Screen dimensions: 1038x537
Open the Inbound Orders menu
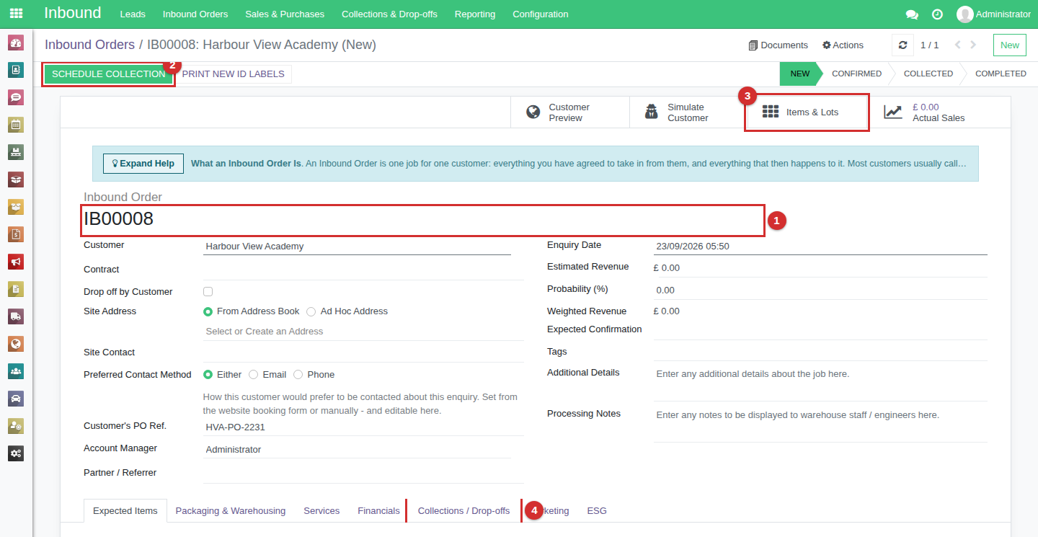pyautogui.click(x=195, y=14)
